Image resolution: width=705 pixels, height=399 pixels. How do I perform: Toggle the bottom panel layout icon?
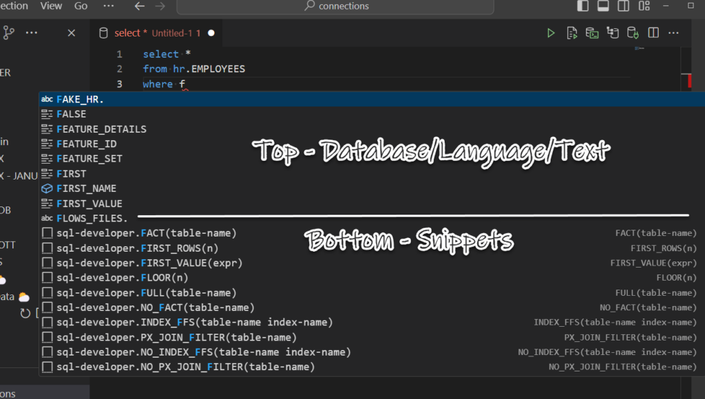coord(603,6)
